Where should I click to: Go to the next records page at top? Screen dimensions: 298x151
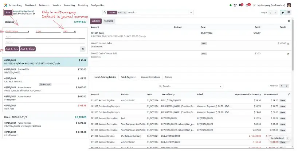(275, 12)
